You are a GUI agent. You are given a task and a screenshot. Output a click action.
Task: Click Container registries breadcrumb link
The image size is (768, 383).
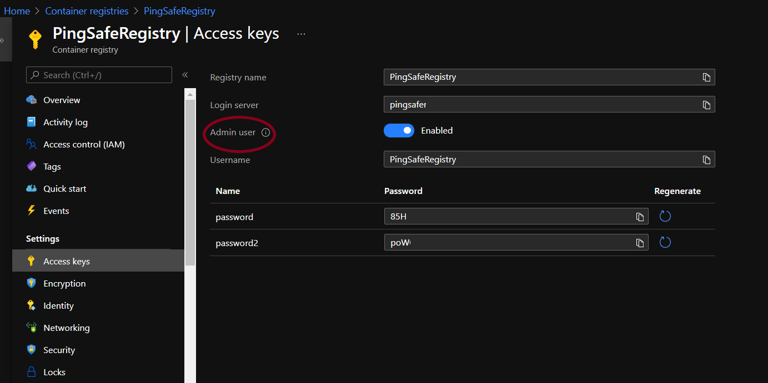point(87,11)
